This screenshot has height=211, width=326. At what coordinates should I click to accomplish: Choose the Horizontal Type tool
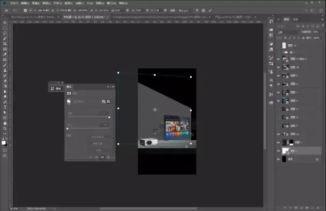point(5,107)
